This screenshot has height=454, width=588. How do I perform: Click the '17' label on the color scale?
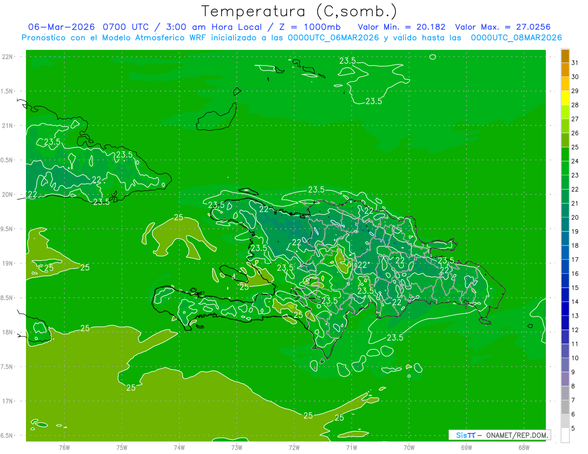pyautogui.click(x=575, y=260)
